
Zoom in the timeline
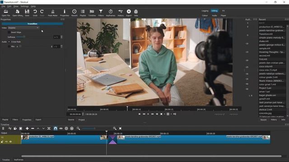tap(115, 128)
